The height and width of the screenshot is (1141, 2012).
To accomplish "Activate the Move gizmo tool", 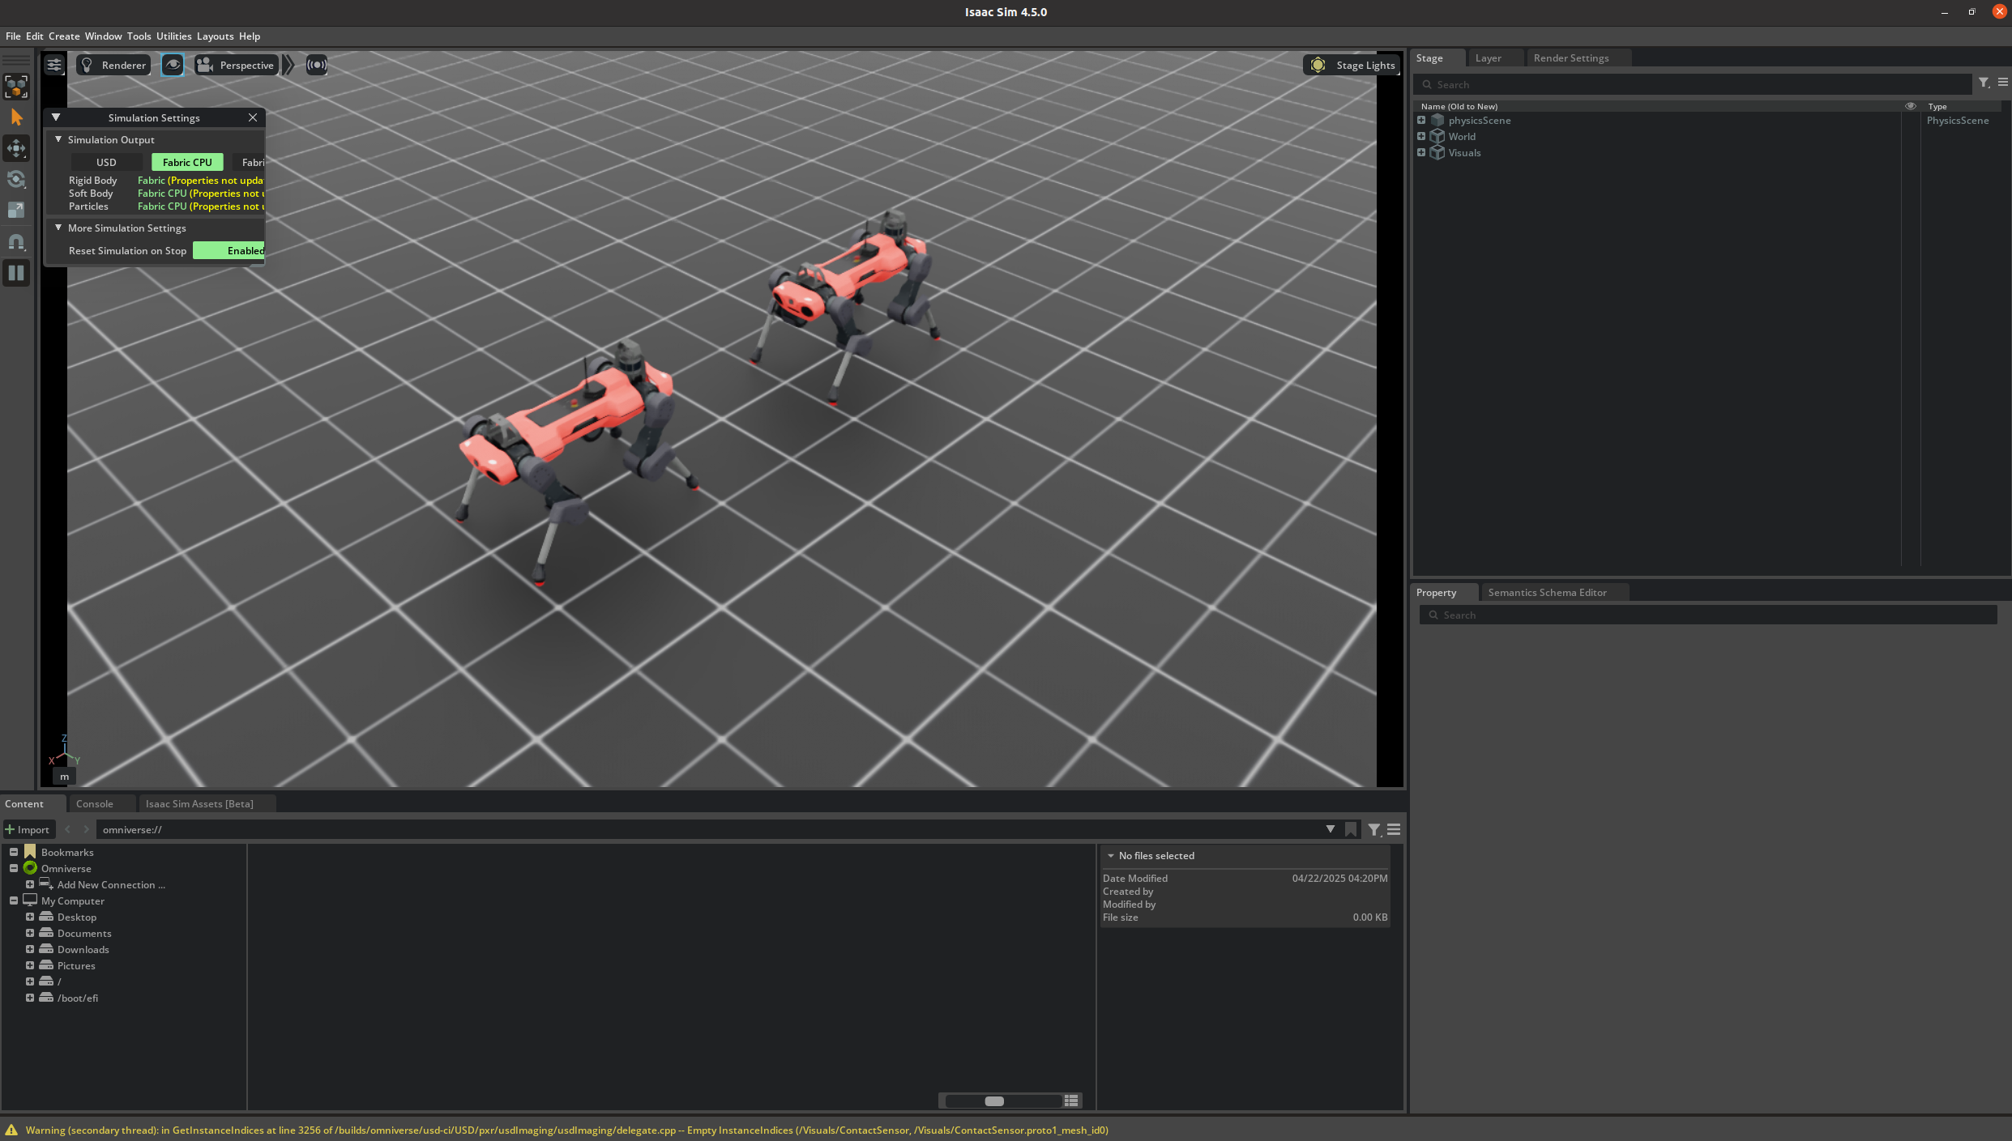I will [x=16, y=148].
